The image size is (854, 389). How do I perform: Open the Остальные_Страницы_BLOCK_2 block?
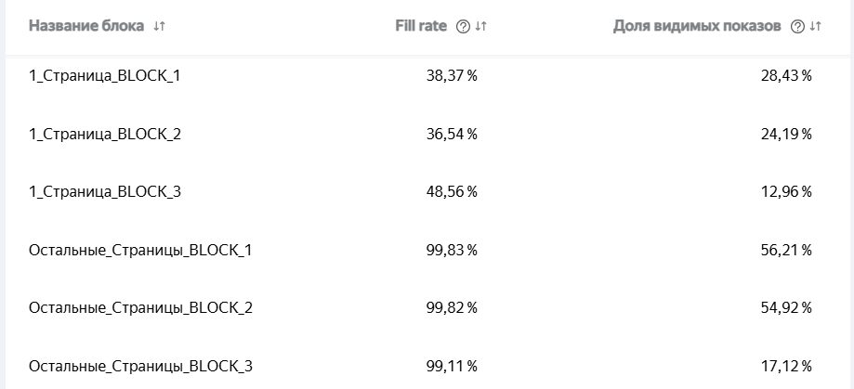[x=140, y=307]
